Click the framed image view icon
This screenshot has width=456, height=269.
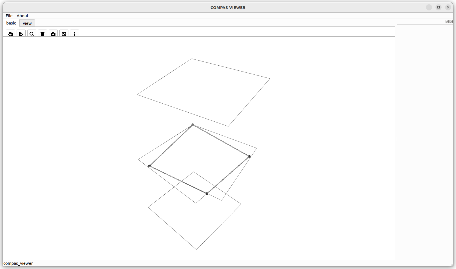[64, 34]
